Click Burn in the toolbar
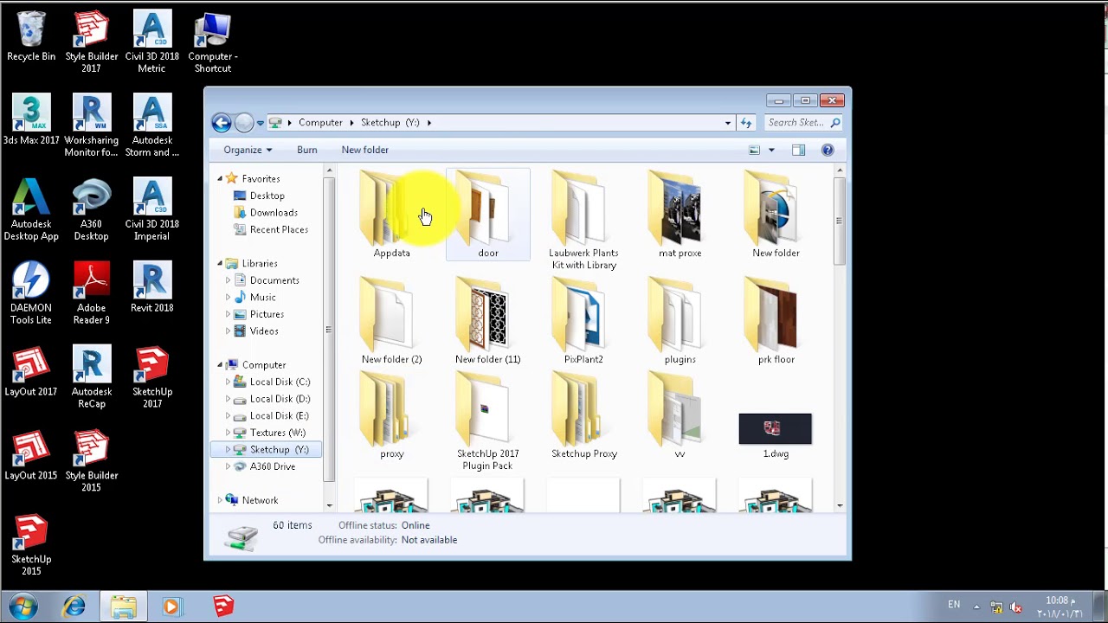The height and width of the screenshot is (623, 1108). (307, 150)
